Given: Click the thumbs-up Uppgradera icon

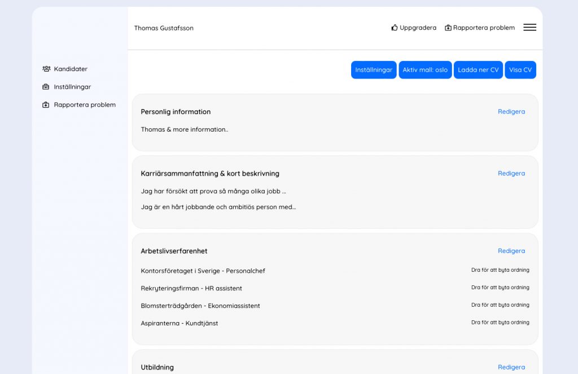Looking at the screenshot, I should pos(395,28).
